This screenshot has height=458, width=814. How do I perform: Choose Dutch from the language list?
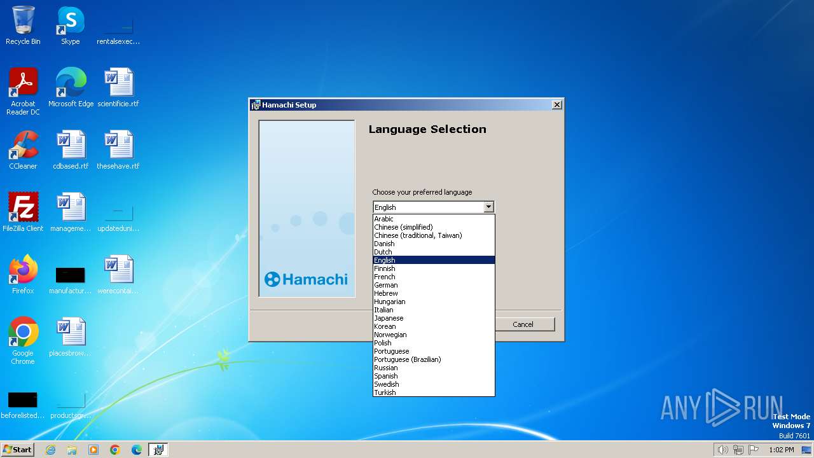(x=434, y=252)
